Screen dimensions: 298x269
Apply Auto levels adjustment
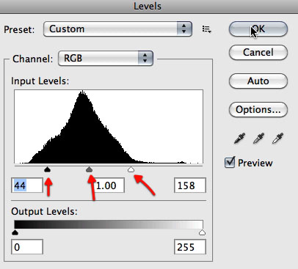(x=258, y=81)
